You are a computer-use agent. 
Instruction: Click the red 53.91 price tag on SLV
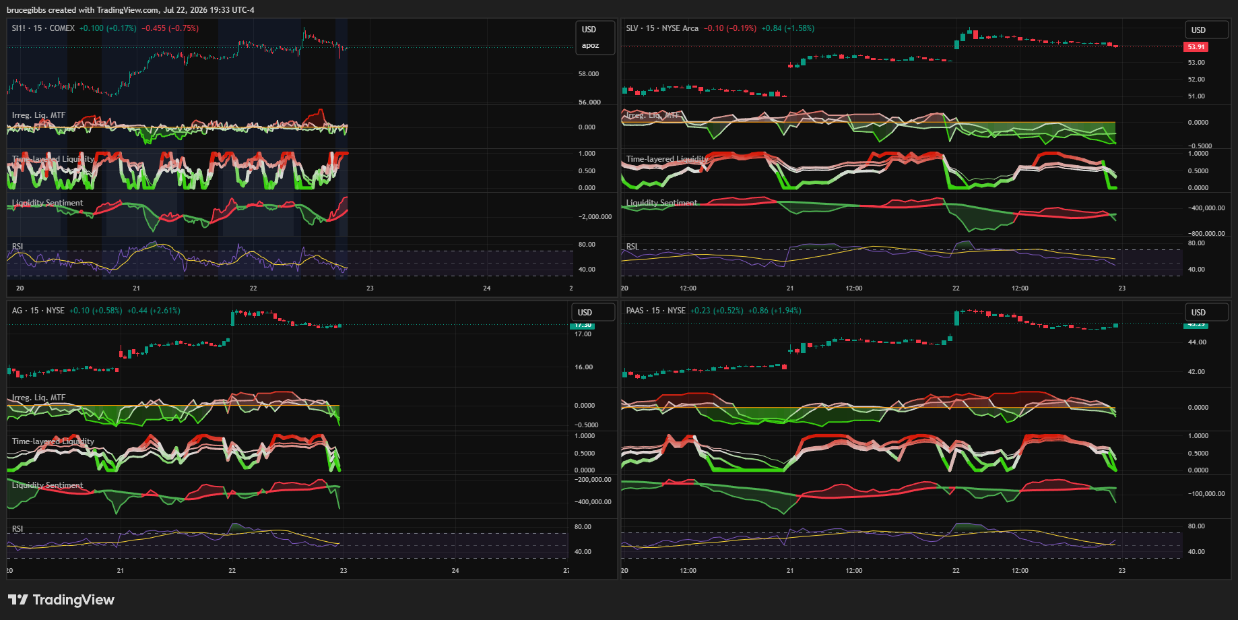coord(1196,47)
